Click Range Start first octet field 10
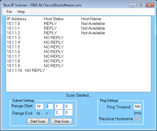The image size is (157, 131). click(x=39, y=106)
